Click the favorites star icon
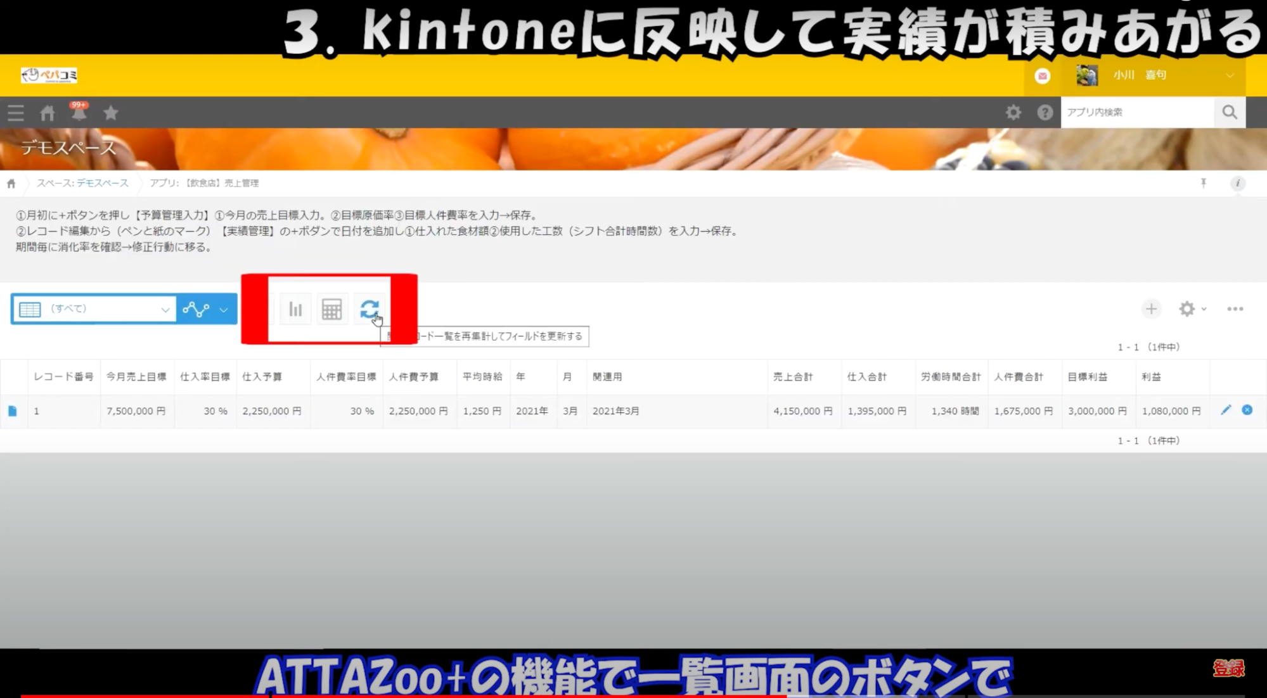The height and width of the screenshot is (698, 1267). tap(111, 113)
